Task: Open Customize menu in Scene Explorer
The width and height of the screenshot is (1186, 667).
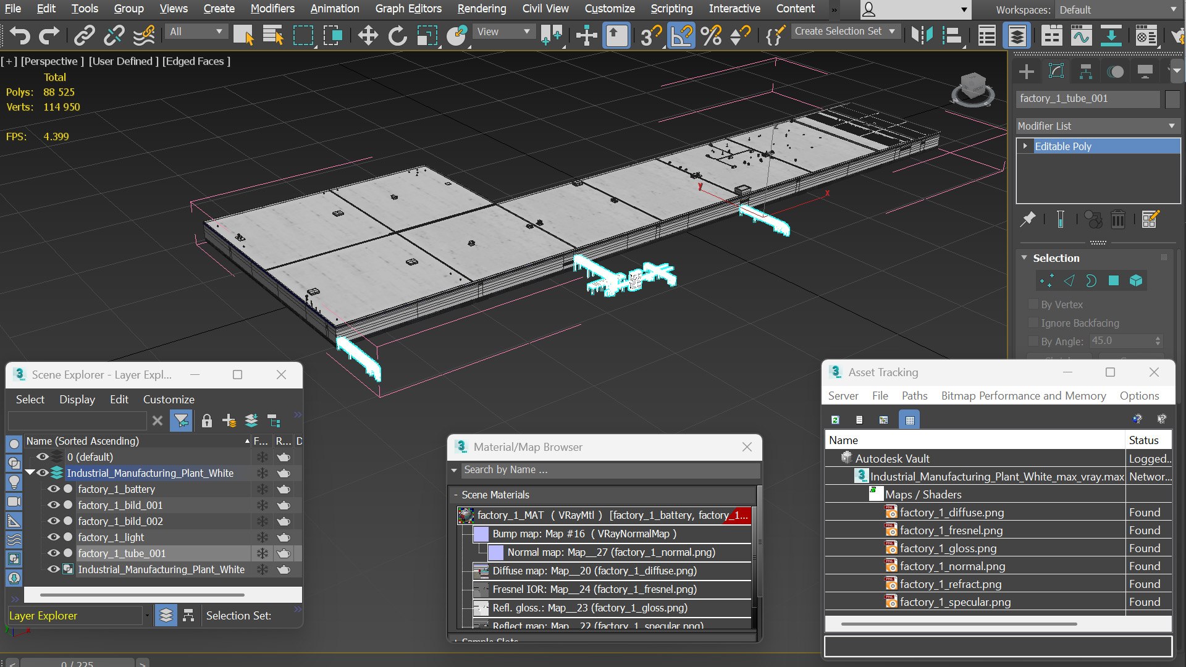Action: 169,400
